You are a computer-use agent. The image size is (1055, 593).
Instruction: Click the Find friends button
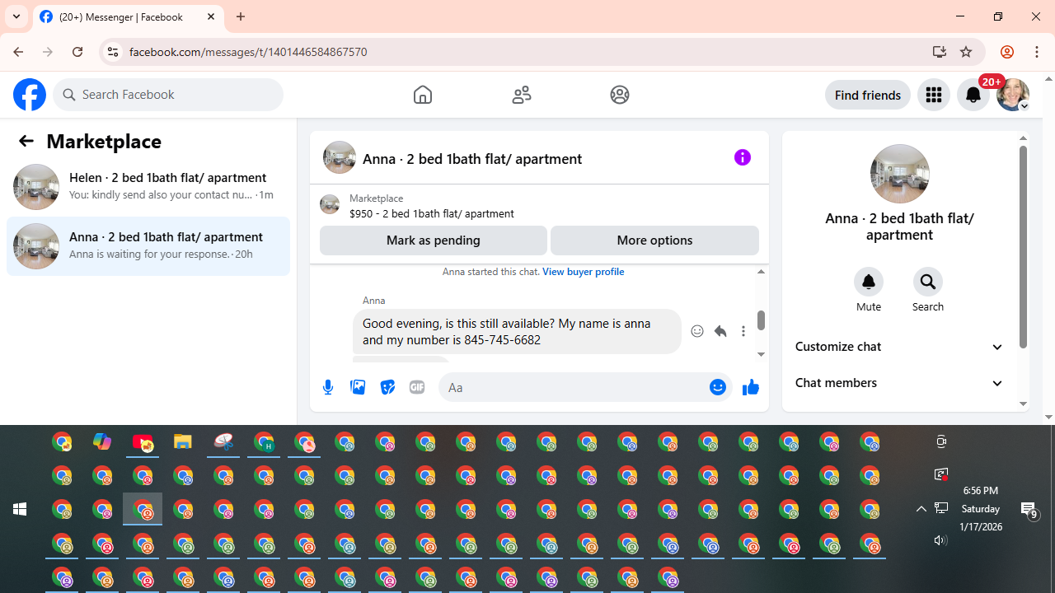pyautogui.click(x=867, y=95)
